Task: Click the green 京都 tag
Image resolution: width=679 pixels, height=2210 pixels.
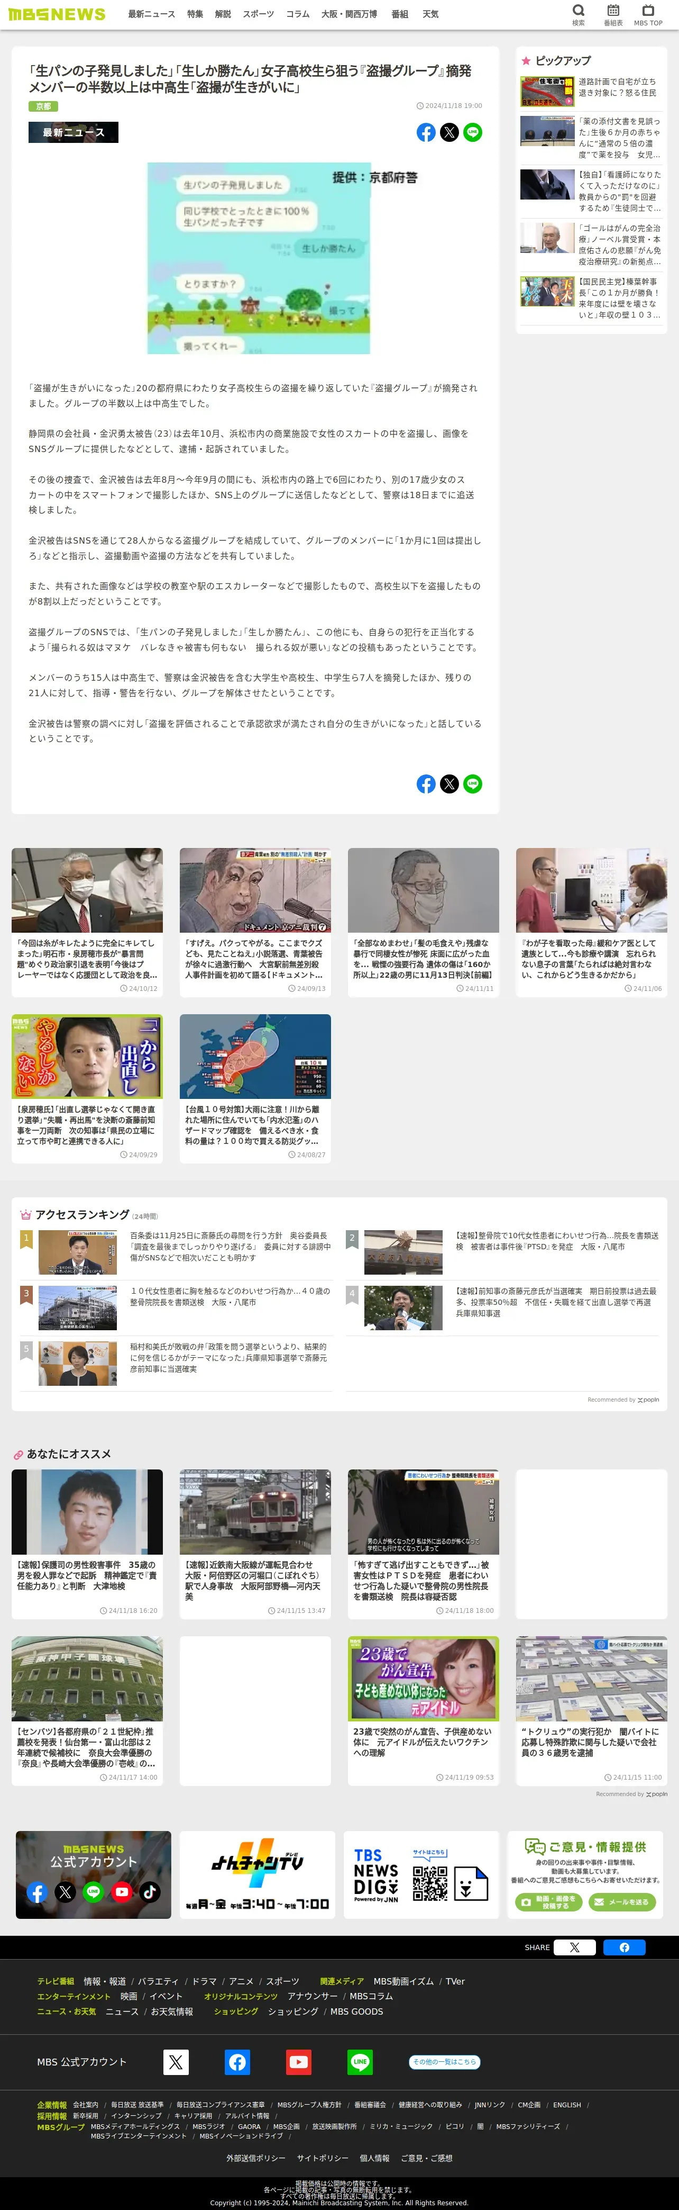Action: pyautogui.click(x=43, y=106)
